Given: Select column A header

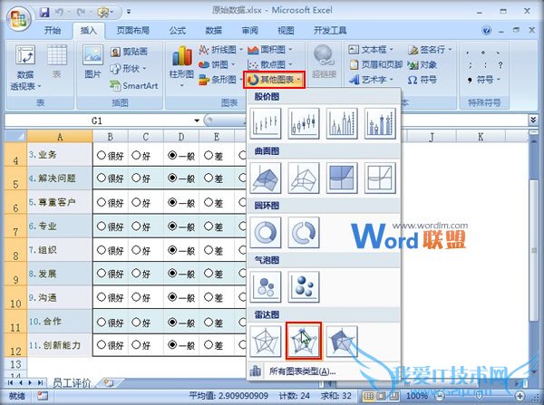Looking at the screenshot, I should click(x=60, y=137).
